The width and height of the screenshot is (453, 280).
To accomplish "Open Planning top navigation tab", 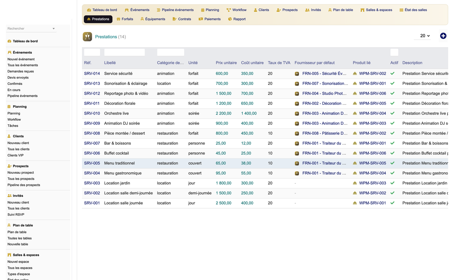I will point(210,10).
